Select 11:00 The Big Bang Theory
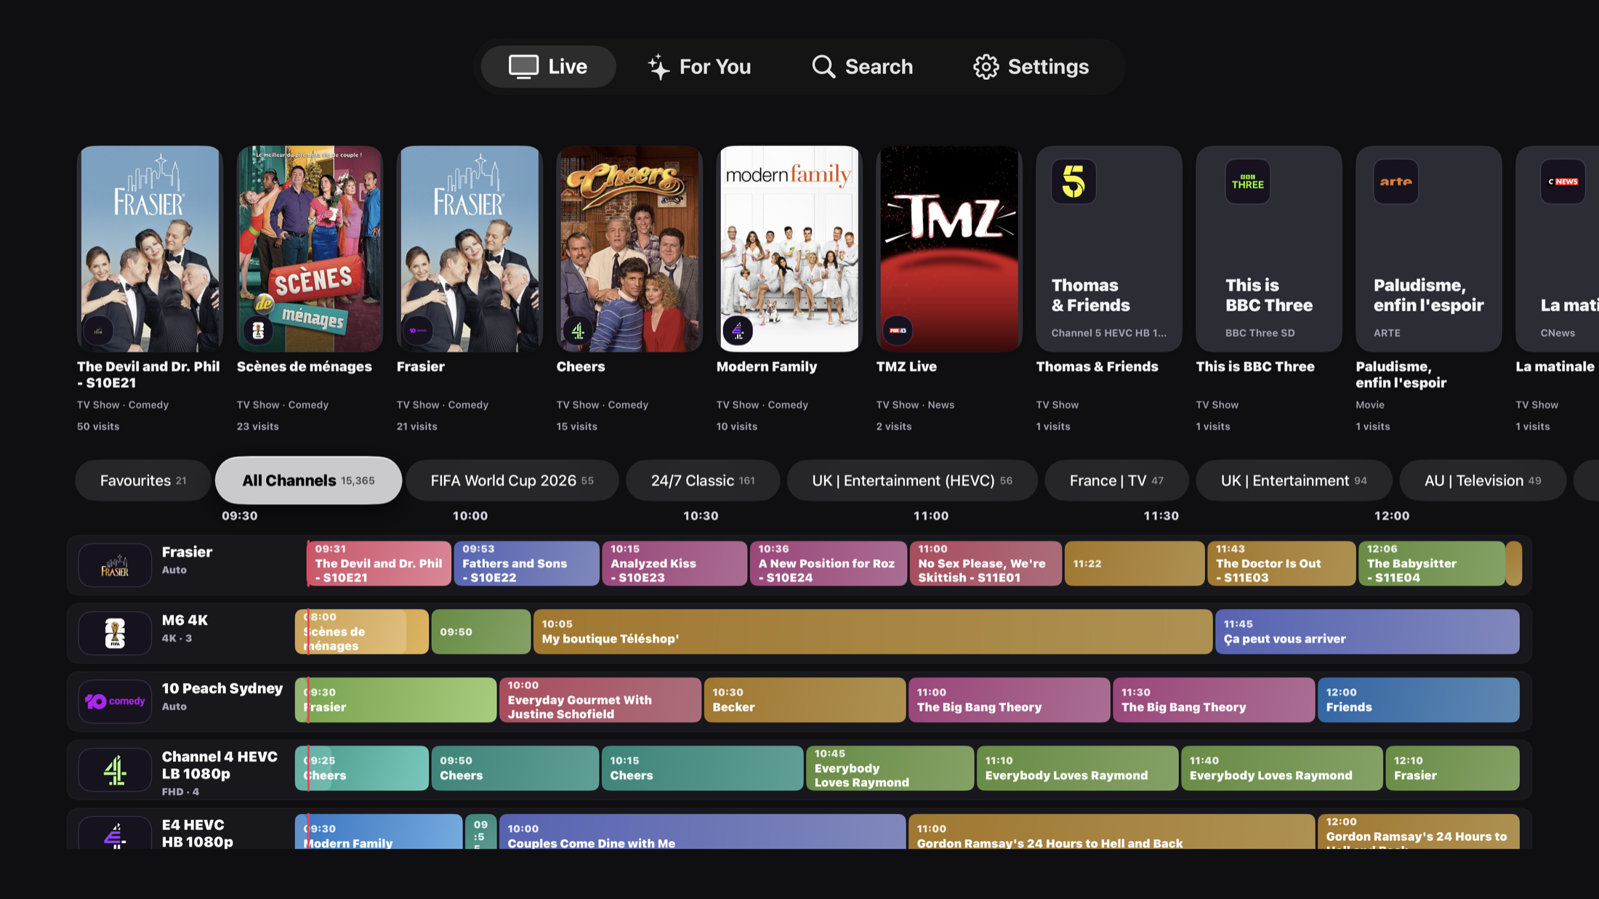The height and width of the screenshot is (899, 1599). coord(1009,700)
